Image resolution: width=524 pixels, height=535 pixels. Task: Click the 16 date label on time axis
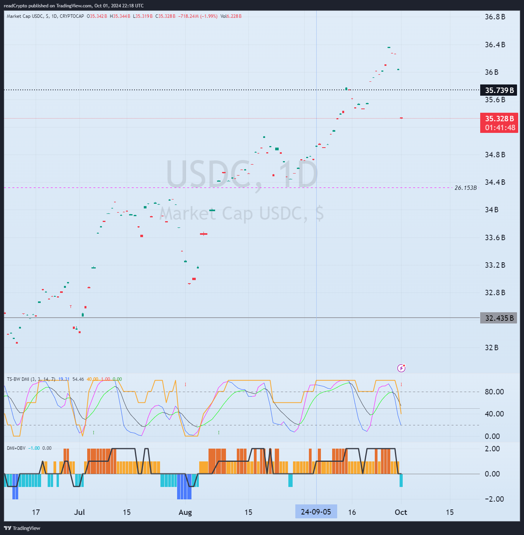click(352, 512)
